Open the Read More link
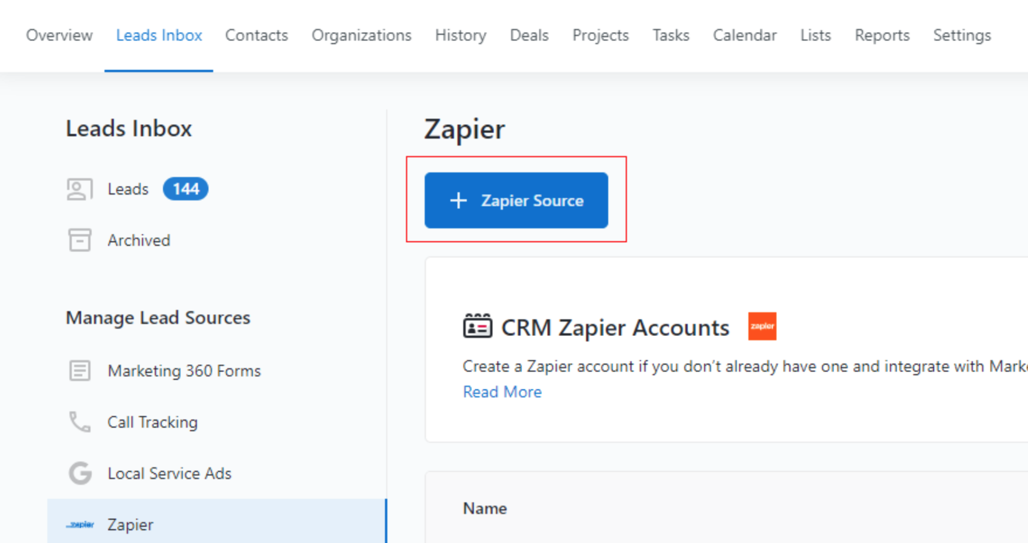Screen dimensions: 1028x543 502,392
